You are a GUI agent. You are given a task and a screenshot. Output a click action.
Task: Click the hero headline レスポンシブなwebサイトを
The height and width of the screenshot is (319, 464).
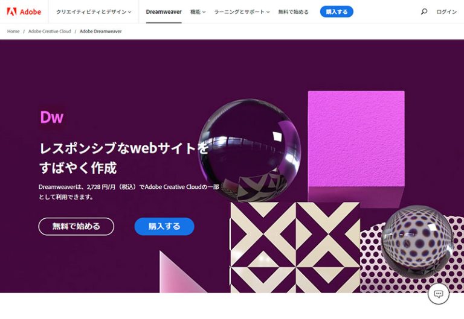124,148
